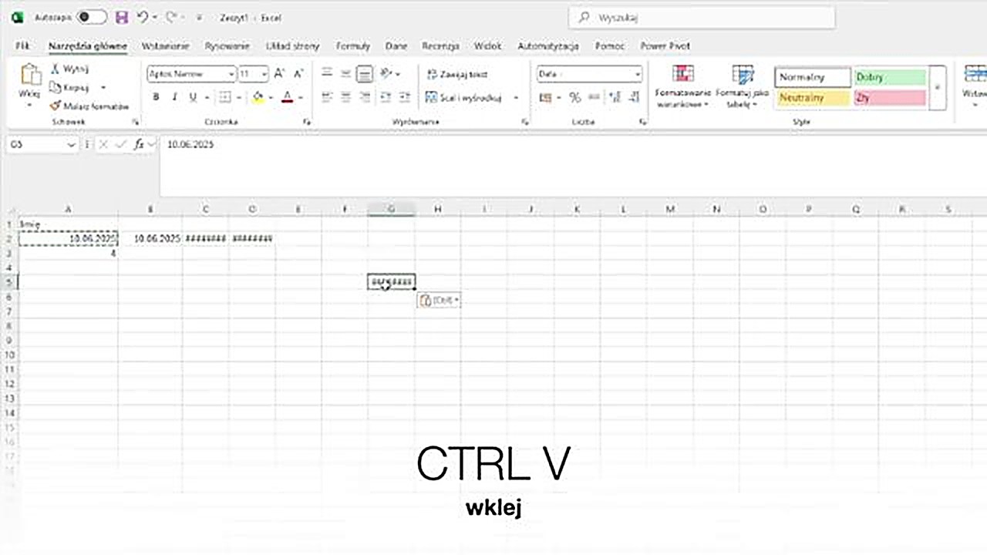Apply the percent number style
The image size is (987, 555).
coord(574,98)
